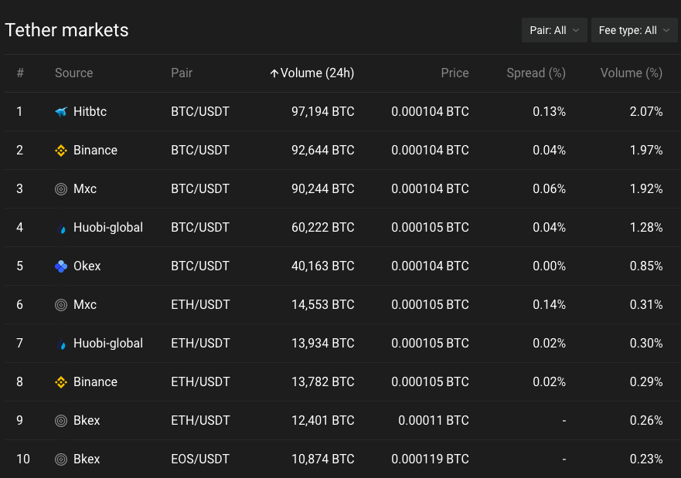This screenshot has height=478, width=681.
Task: Sort table by the Spread (%) column
Action: [536, 73]
